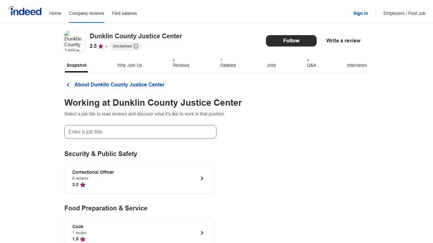Expand the Correctional Officer reviews chevron

[x=202, y=178]
